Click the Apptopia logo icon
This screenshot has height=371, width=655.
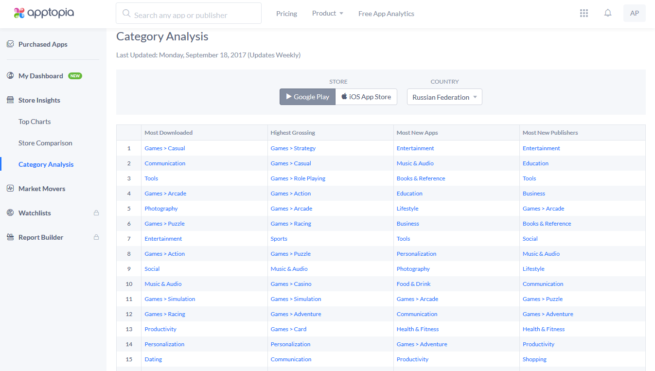coord(19,13)
